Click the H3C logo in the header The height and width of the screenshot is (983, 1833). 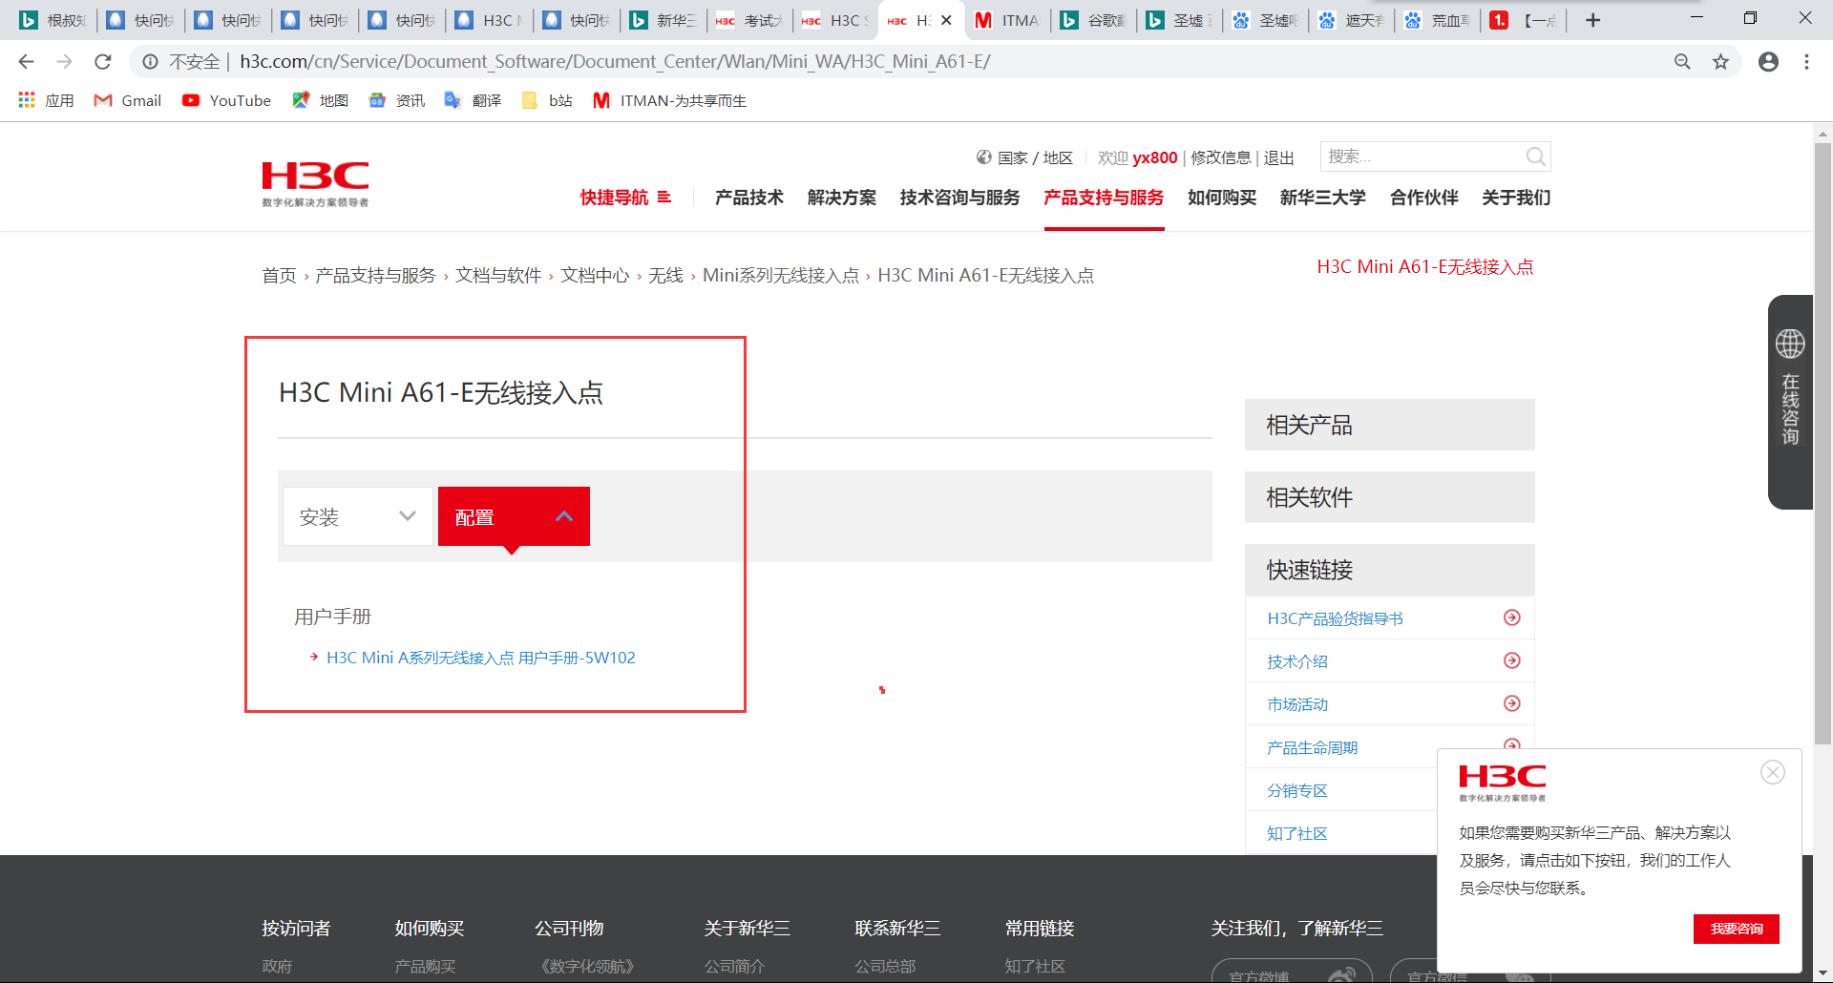(x=315, y=184)
